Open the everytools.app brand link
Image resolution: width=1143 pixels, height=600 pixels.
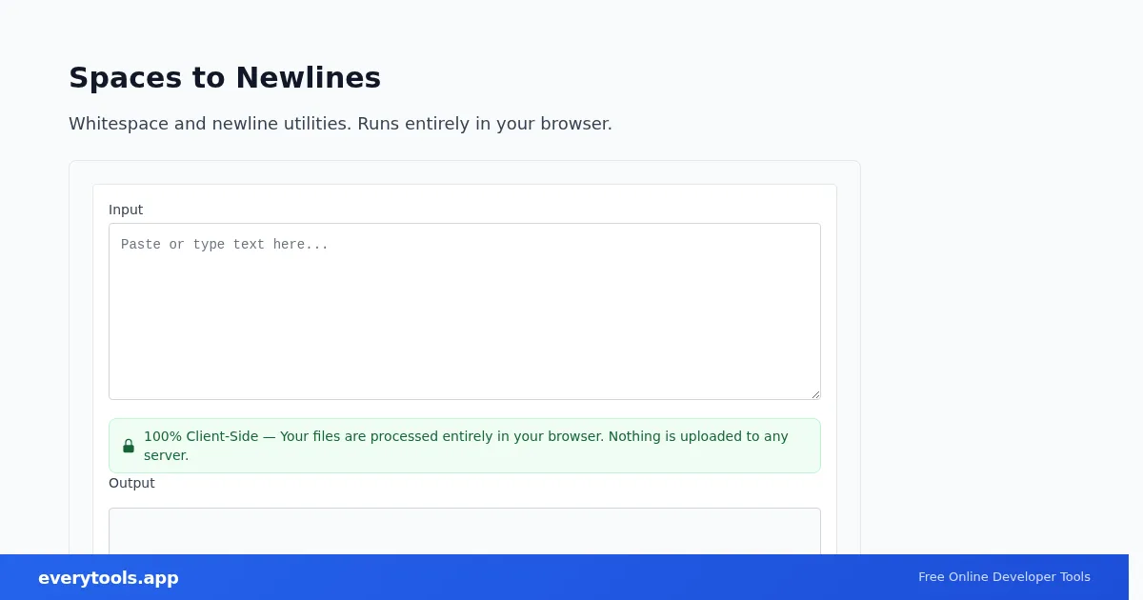109,578
